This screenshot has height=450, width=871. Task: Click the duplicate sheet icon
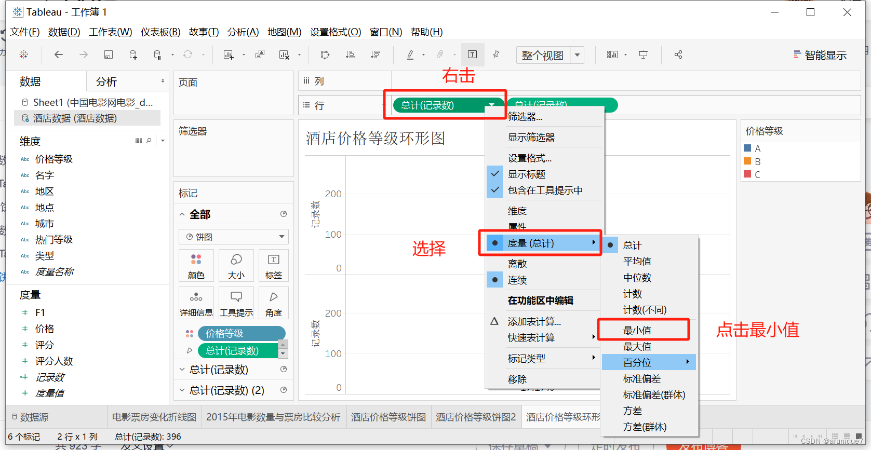click(260, 54)
